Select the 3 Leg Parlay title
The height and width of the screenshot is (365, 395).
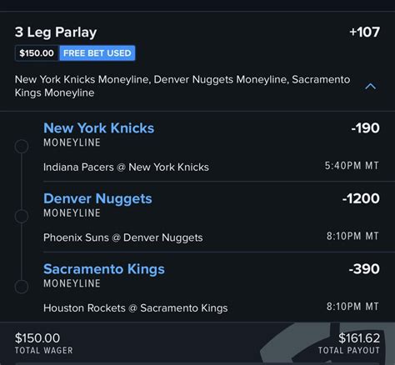point(56,32)
